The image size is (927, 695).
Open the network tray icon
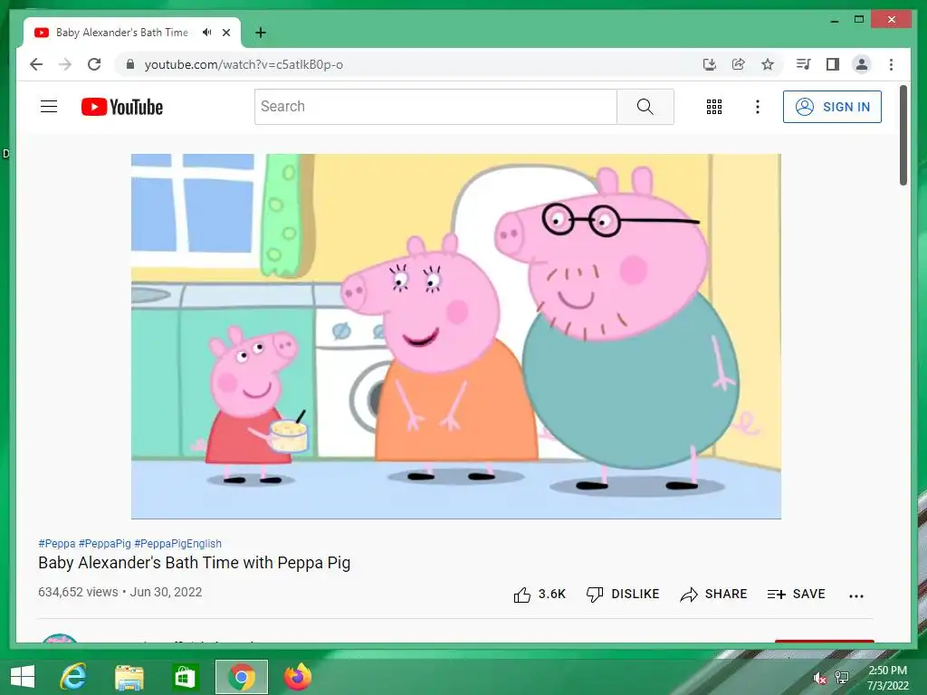point(842,678)
